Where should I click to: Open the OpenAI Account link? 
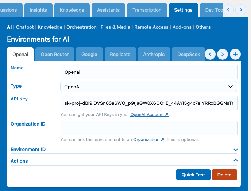tap(149, 115)
